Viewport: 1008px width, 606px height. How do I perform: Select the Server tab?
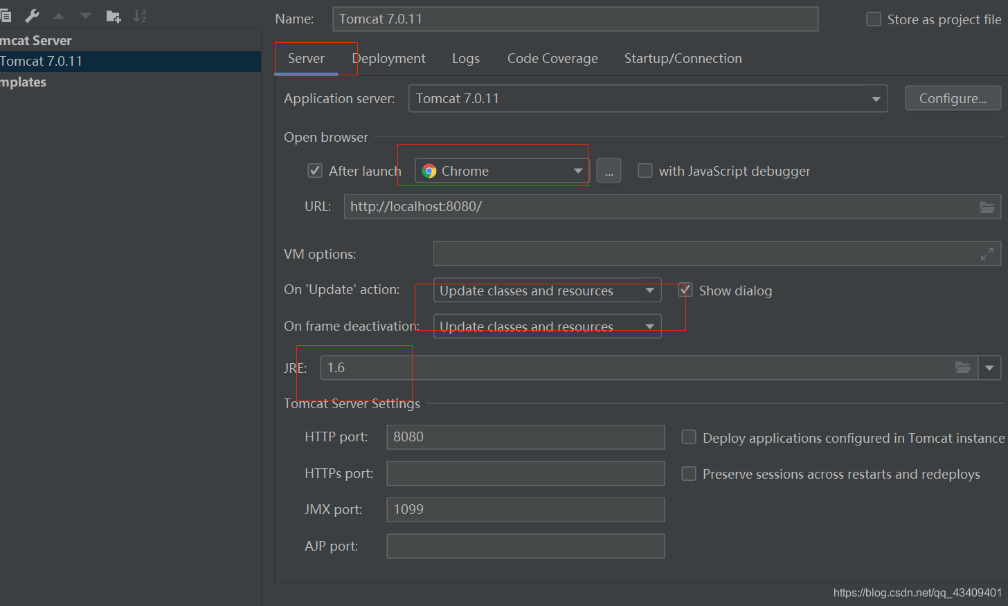click(306, 59)
